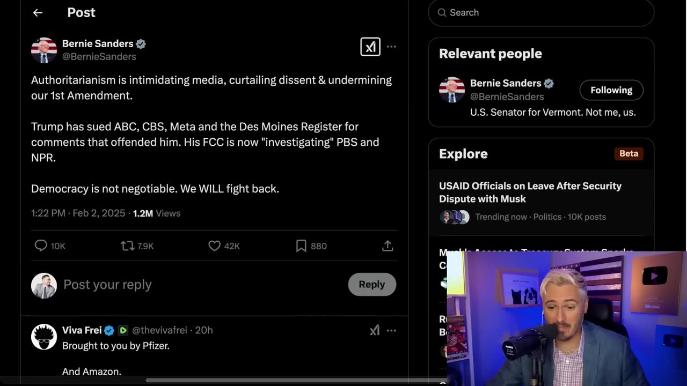Screen dimensions: 687x386
Task: Click 'U.S. Senator for Vermont' bio text
Action: 553,112
